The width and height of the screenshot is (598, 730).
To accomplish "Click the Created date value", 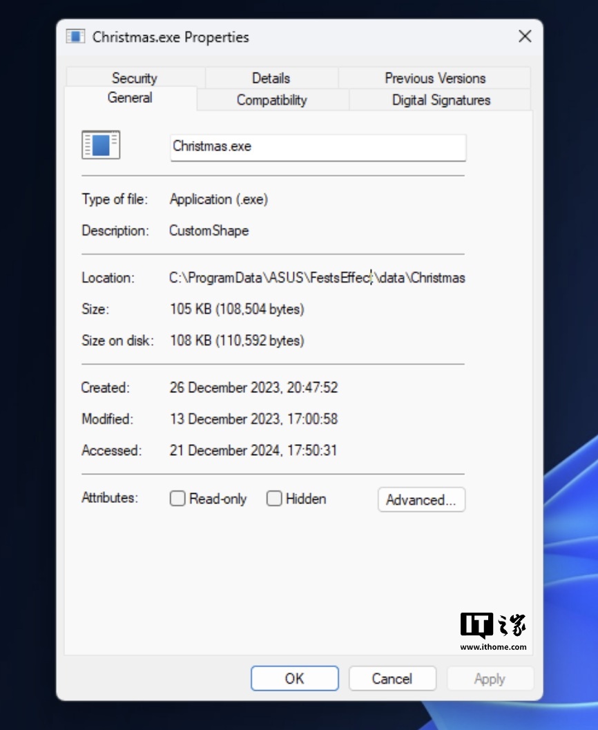I will pos(253,387).
